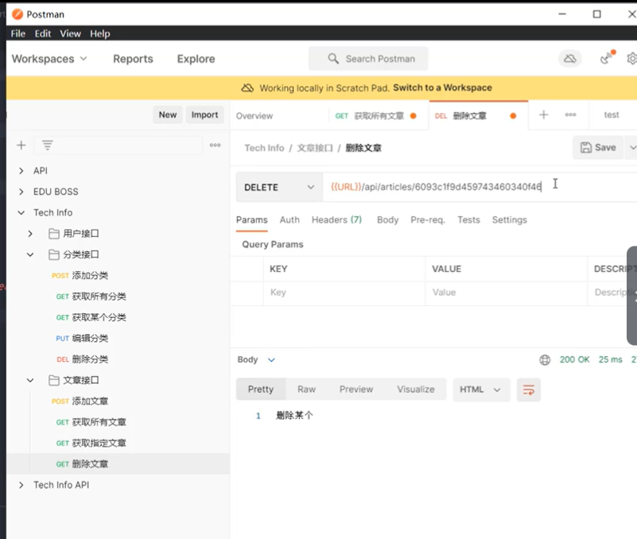Click the Postman logo icon in title bar
Image resolution: width=637 pixels, height=539 pixels.
tap(17, 14)
